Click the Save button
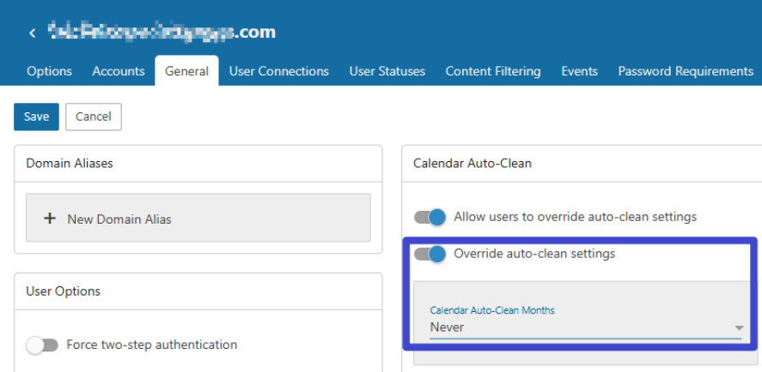 (36, 117)
